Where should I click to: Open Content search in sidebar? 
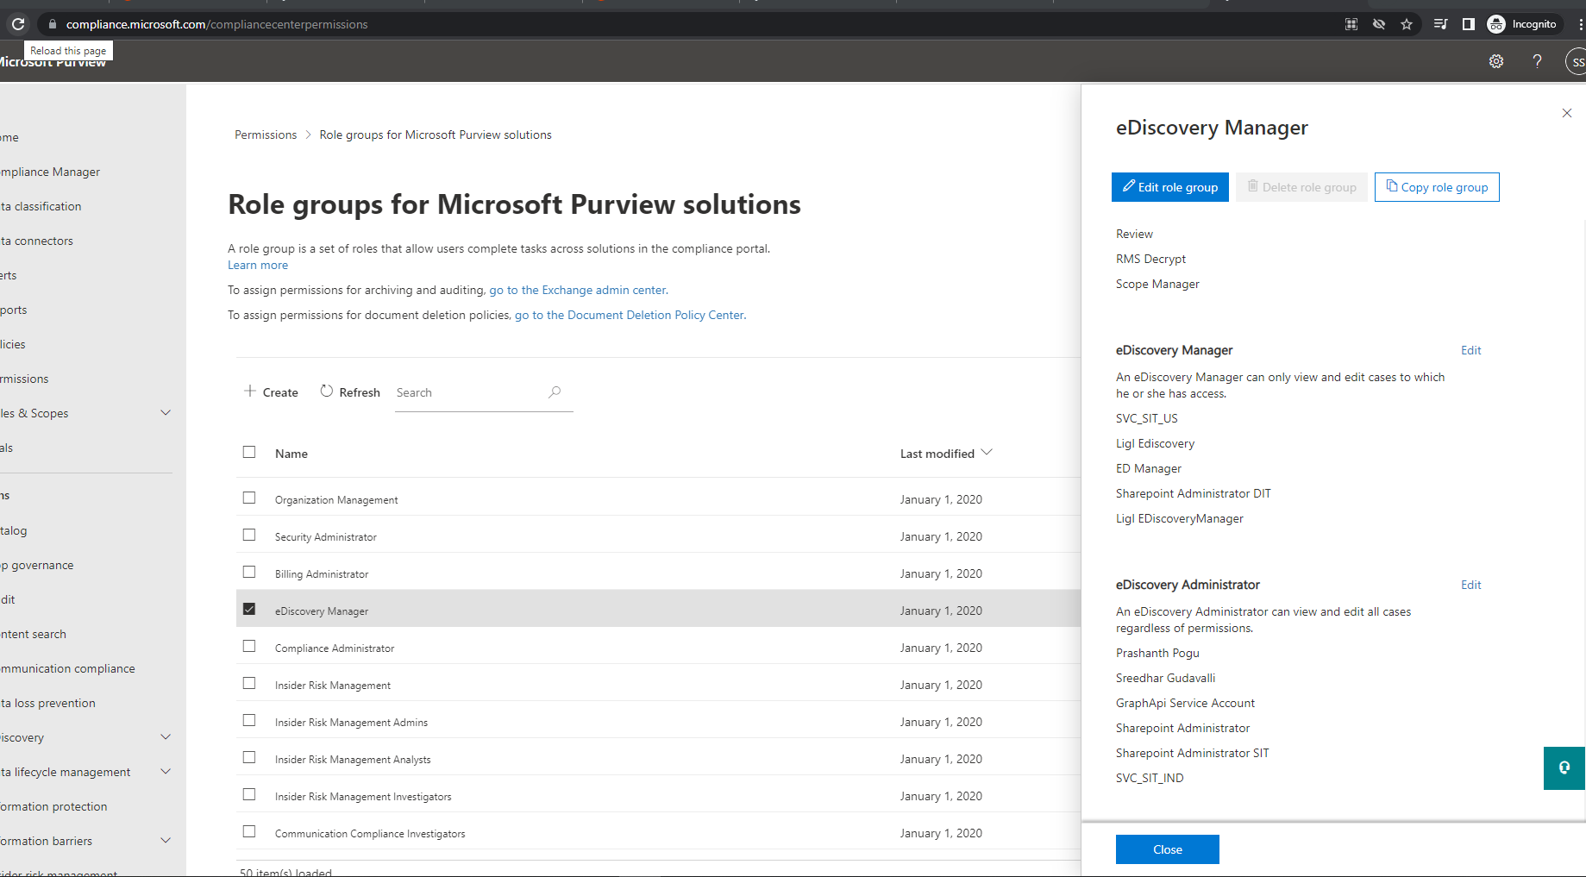(33, 634)
